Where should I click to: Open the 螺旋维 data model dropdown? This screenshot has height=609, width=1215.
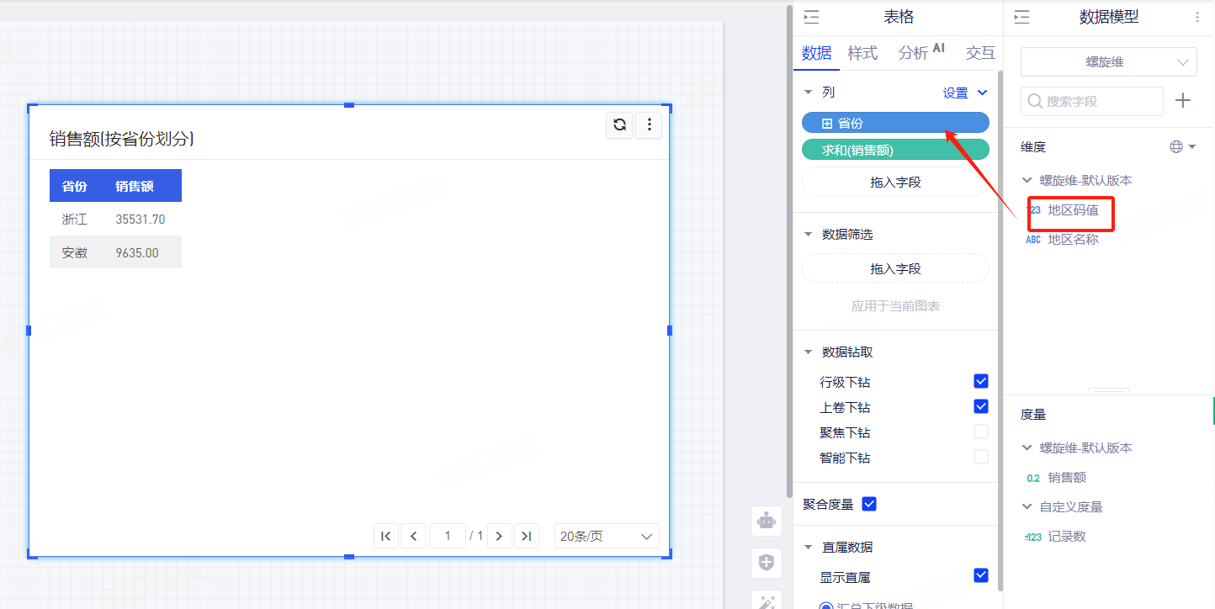click(1108, 62)
